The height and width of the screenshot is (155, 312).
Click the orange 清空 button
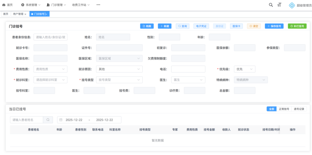[254, 26]
